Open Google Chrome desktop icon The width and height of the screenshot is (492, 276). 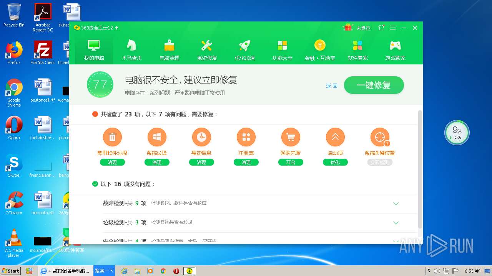[14, 93]
